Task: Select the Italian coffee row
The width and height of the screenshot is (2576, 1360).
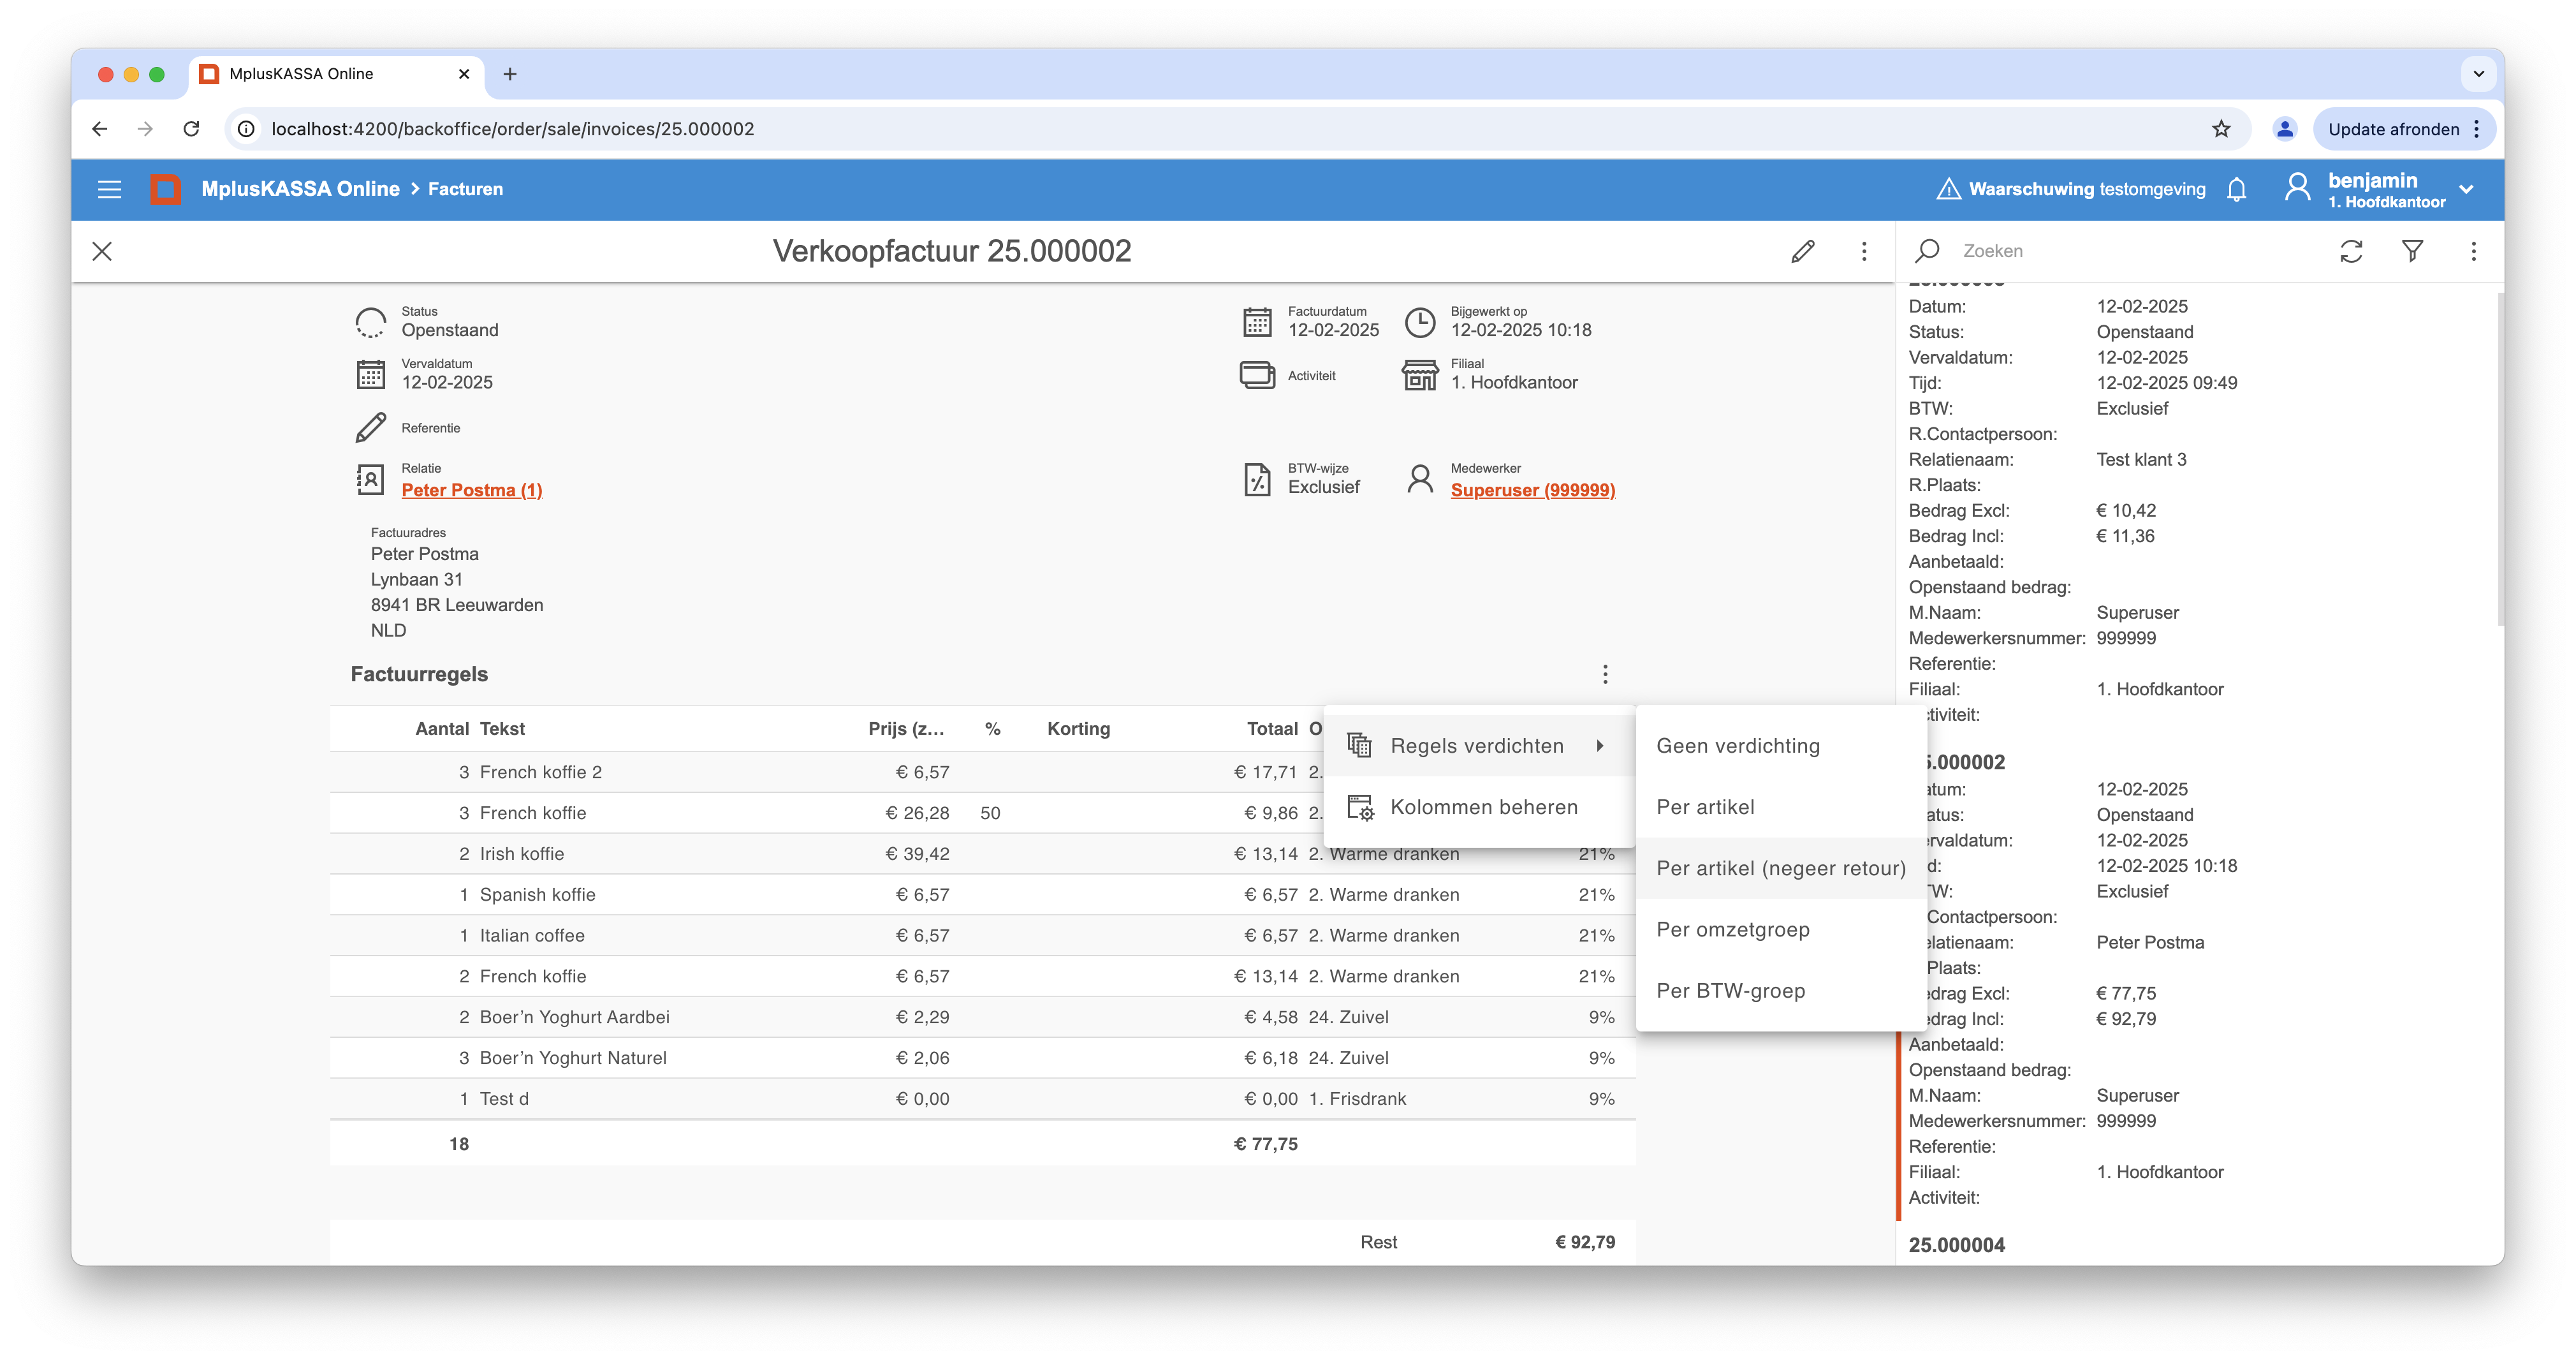Action: coord(982,936)
